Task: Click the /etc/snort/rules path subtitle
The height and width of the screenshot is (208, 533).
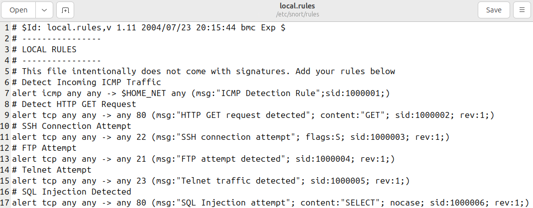Action: (298, 14)
